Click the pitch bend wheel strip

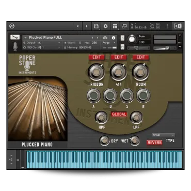18,160
